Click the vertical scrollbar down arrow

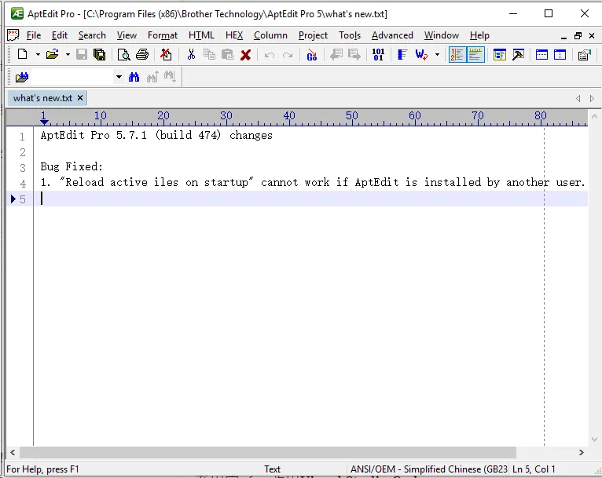(594, 440)
